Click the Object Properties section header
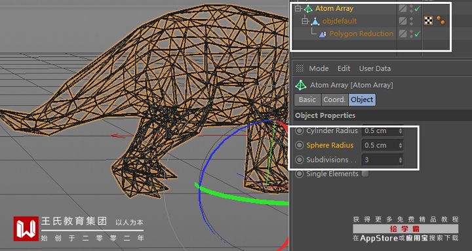 pyautogui.click(x=382, y=115)
